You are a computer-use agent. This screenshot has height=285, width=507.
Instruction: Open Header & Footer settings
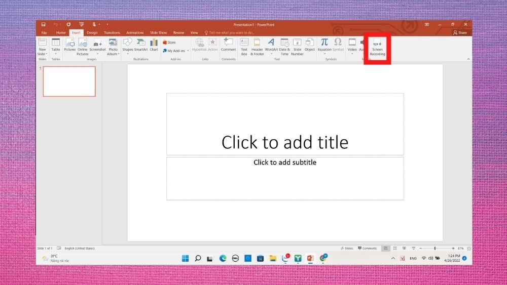click(257, 47)
